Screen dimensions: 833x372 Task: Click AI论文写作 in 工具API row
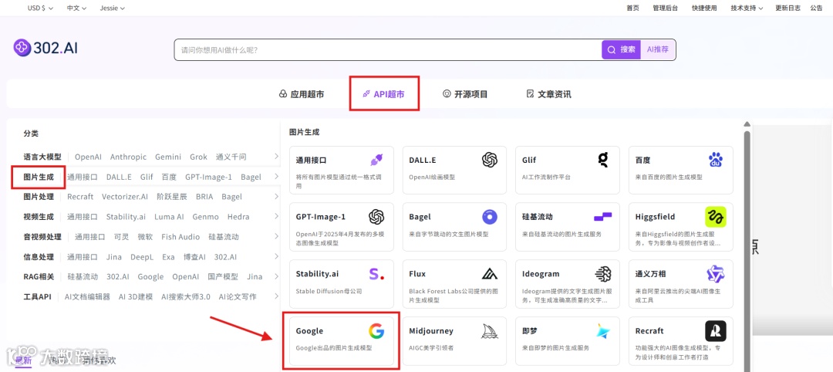[x=238, y=296]
